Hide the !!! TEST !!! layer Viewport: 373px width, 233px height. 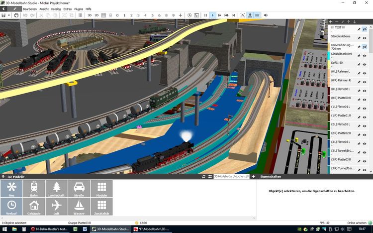click(365, 29)
